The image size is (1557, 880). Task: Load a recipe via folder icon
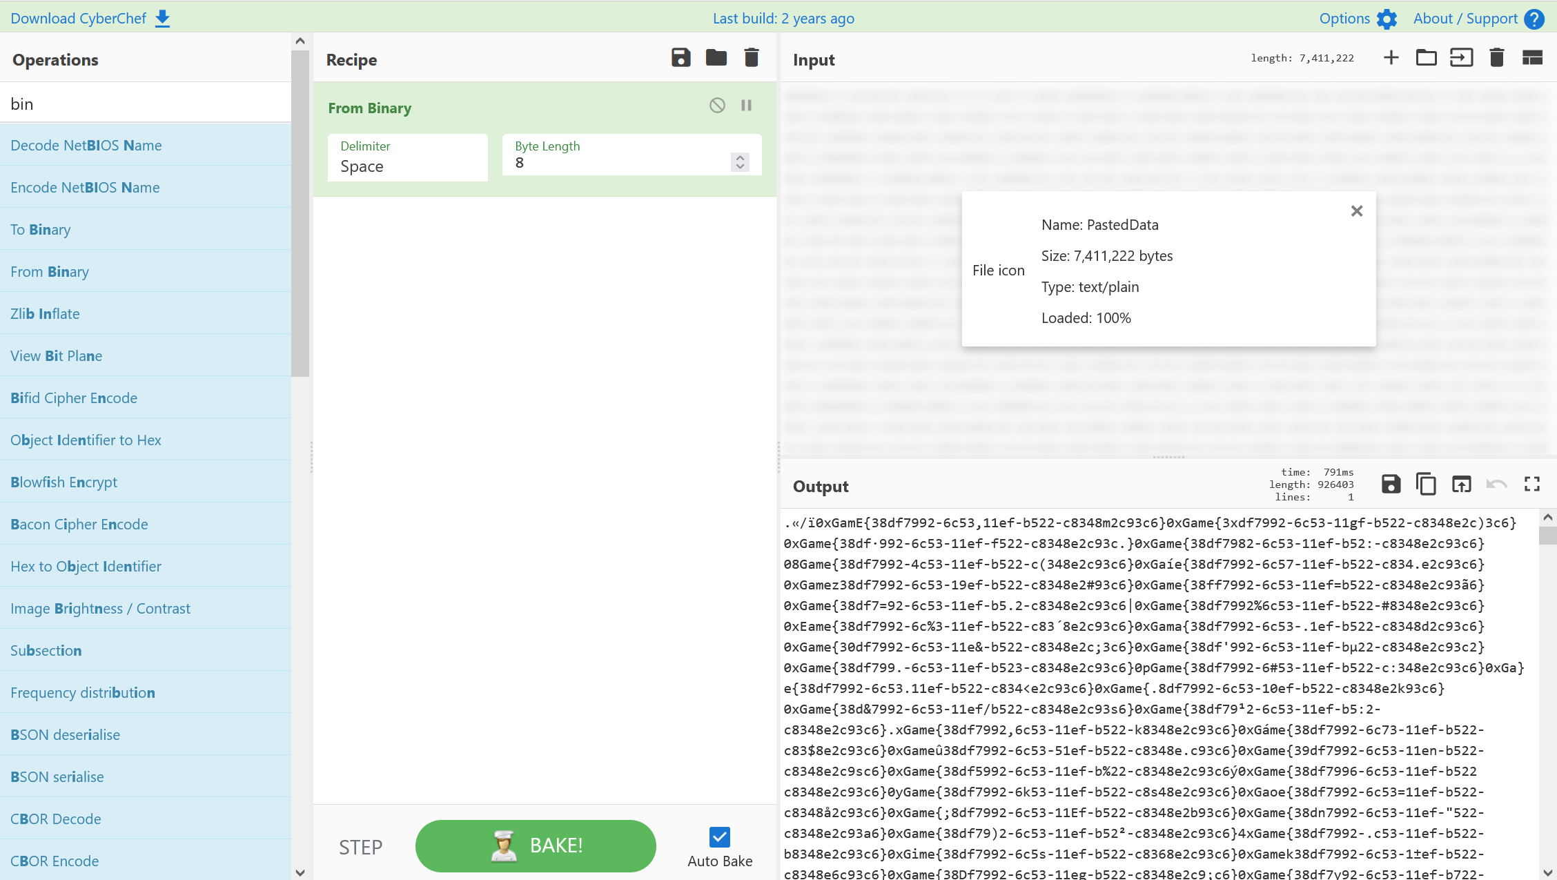[716, 57]
